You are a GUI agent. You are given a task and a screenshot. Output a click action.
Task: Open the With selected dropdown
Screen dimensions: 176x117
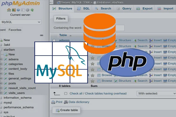point(156,94)
